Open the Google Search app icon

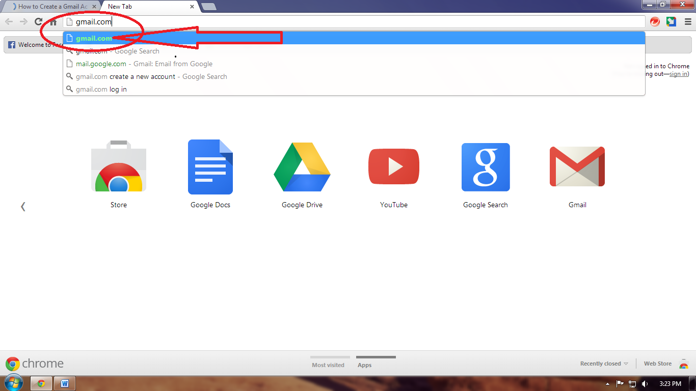click(x=486, y=167)
